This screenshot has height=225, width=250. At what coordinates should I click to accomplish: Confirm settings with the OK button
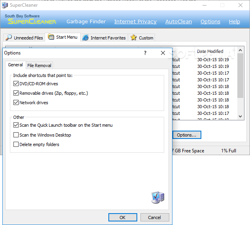click(x=123, y=217)
